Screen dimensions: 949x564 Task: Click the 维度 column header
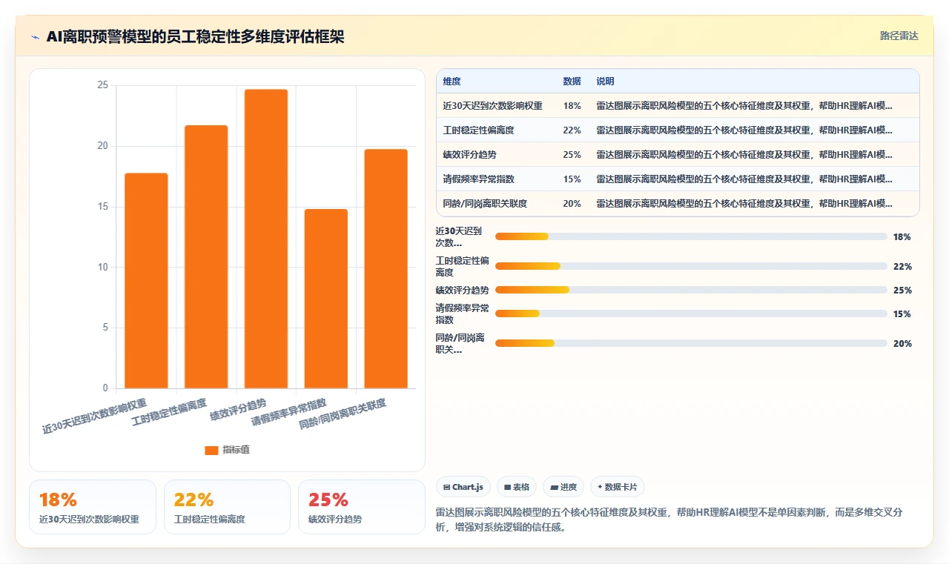pyautogui.click(x=452, y=82)
